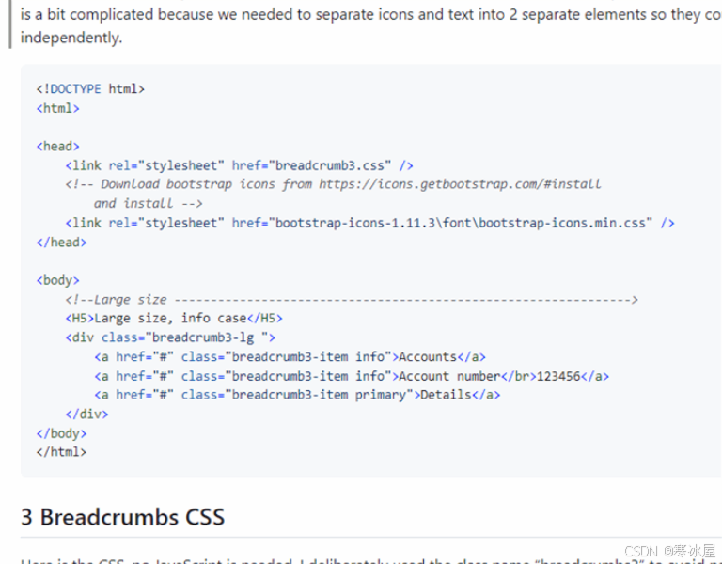
Task: Click the div class="breadcrumb3-lg" line
Action: pos(170,337)
